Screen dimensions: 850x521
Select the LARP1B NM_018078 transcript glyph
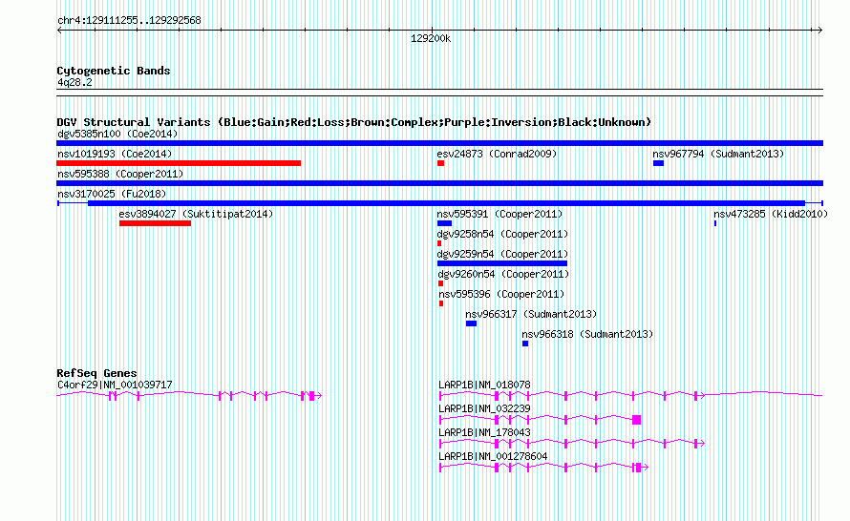(x=630, y=396)
